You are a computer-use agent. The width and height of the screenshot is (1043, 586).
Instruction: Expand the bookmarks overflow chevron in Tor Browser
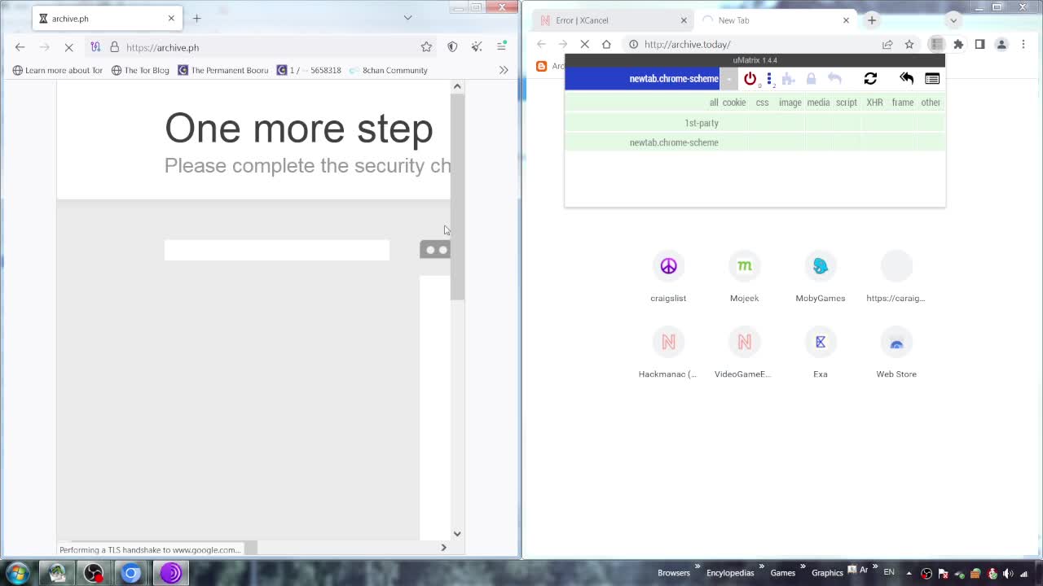click(x=504, y=70)
